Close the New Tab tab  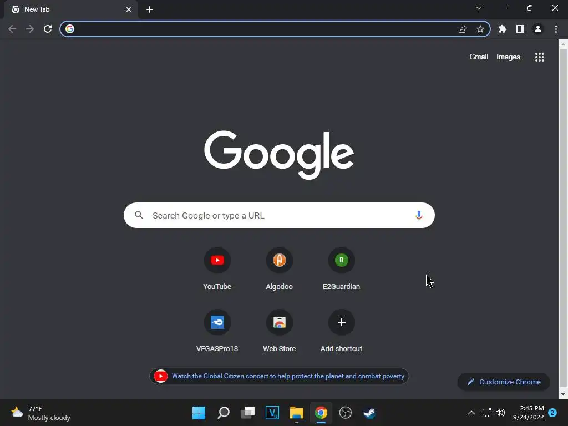(129, 9)
